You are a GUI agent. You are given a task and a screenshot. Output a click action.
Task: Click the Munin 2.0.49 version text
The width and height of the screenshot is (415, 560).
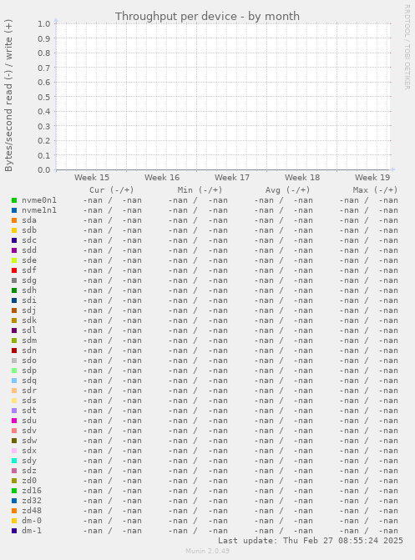(207, 551)
